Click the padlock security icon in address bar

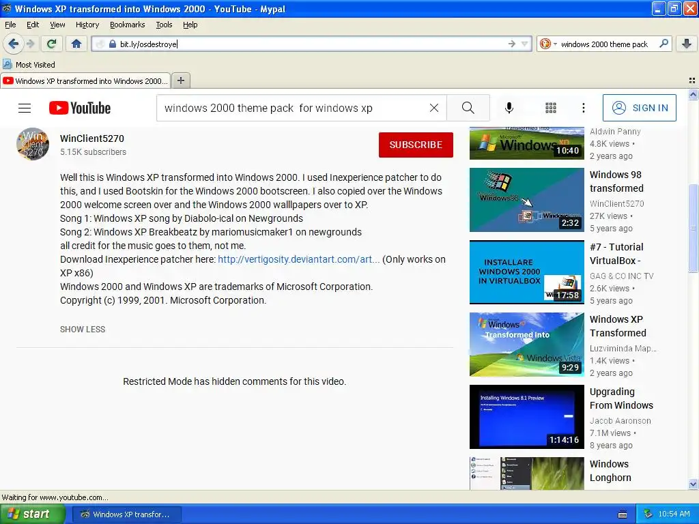[x=113, y=44]
